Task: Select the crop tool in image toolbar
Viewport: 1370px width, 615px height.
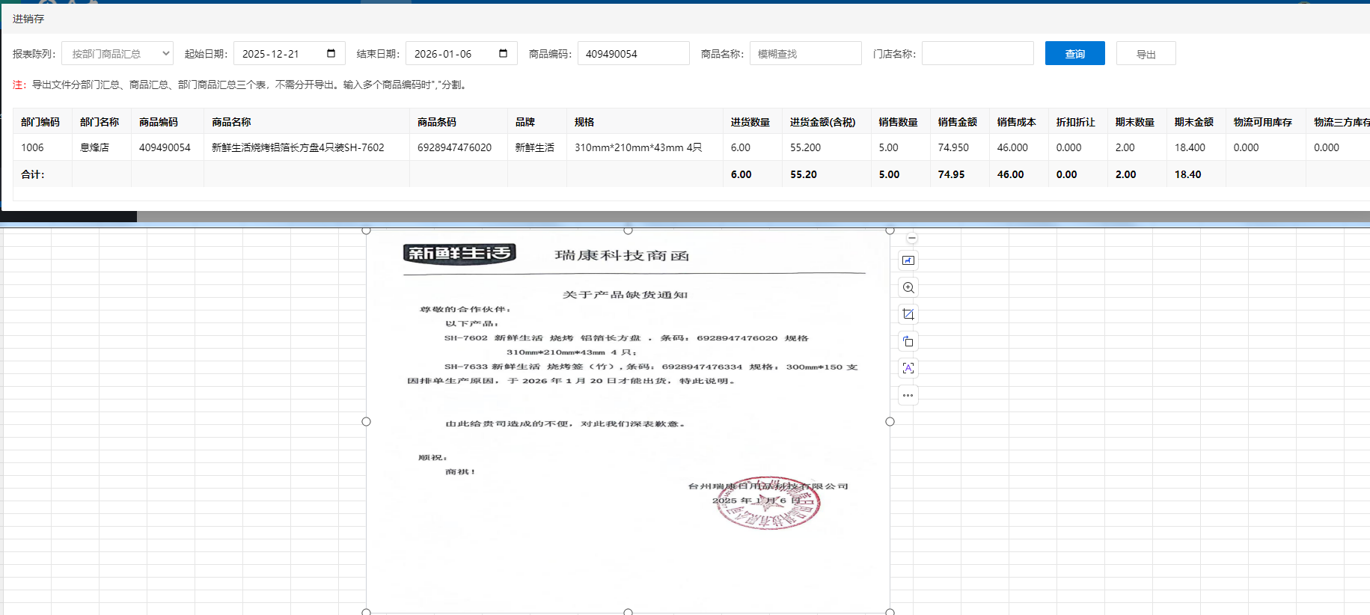Action: 908,314
